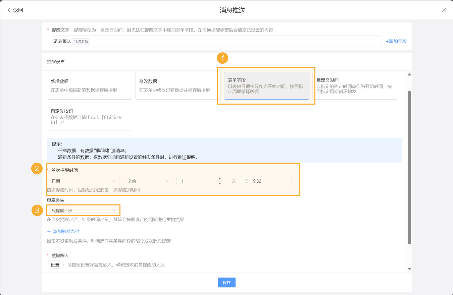Select the 自定义按钮 reminder type card
Image resolution: width=453 pixels, height=295 pixels.
tap(89, 117)
